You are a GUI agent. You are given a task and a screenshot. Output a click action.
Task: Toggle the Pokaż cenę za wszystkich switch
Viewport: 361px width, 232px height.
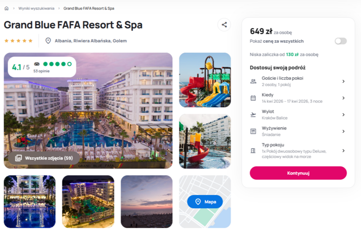click(x=341, y=41)
